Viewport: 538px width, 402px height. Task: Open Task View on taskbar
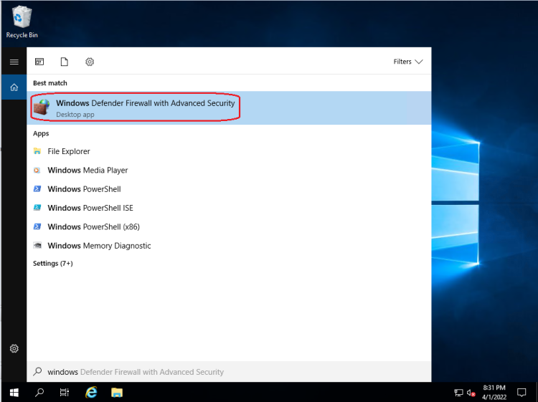[x=65, y=392]
